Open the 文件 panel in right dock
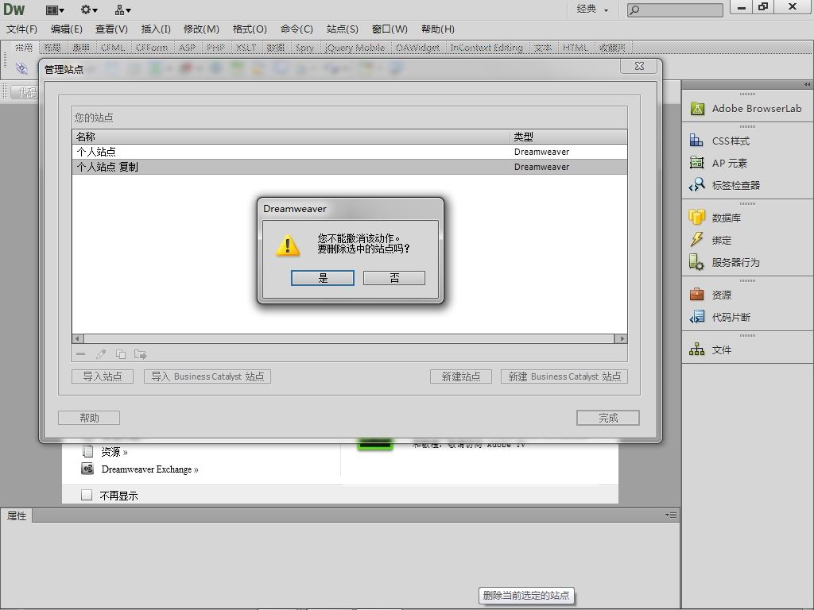 coord(710,349)
